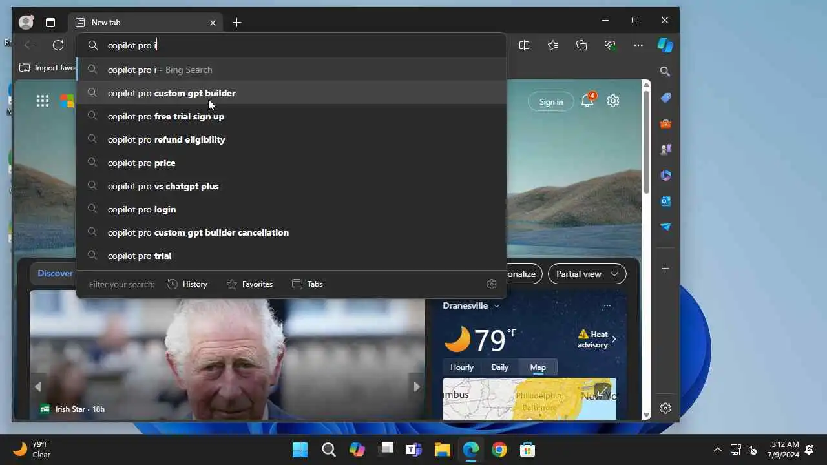Click the back navigation arrow
827x465 pixels.
(30, 45)
